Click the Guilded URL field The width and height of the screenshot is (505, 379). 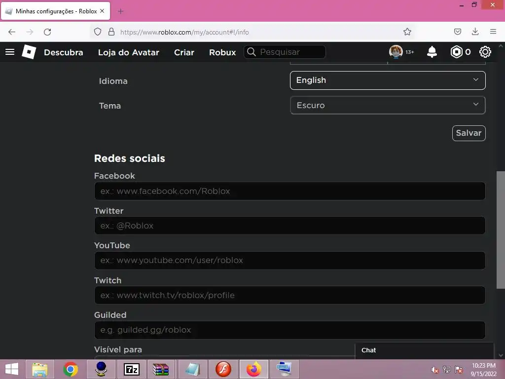pos(289,330)
